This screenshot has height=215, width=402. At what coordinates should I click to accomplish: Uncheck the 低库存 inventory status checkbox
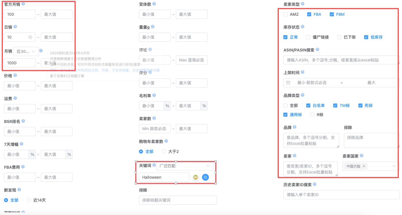[x=366, y=37]
